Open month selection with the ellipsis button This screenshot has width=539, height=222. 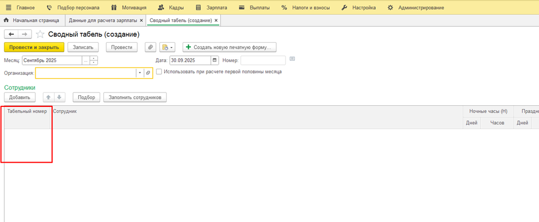(86, 60)
